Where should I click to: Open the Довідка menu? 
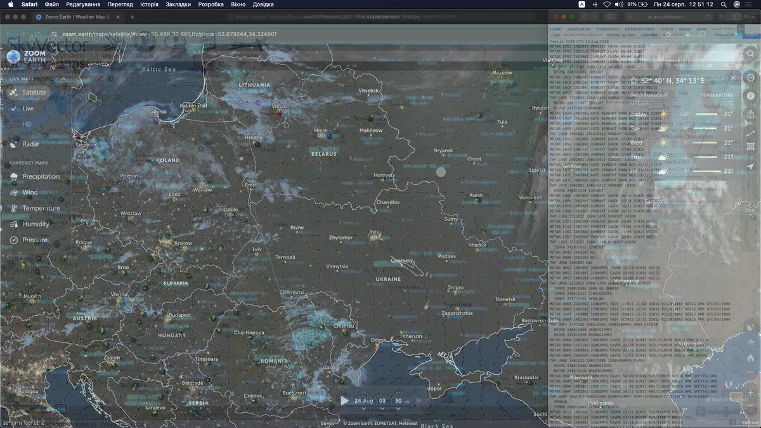(263, 4)
